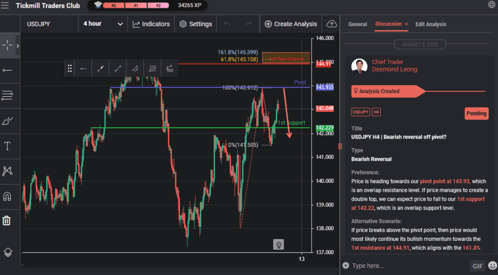498x275 pixels.
Task: Click the H4 timeframe tag
Action: [376, 112]
